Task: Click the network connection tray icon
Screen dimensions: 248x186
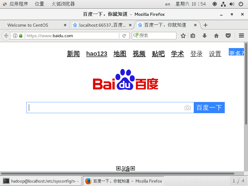Action: pyautogui.click(x=223, y=4)
